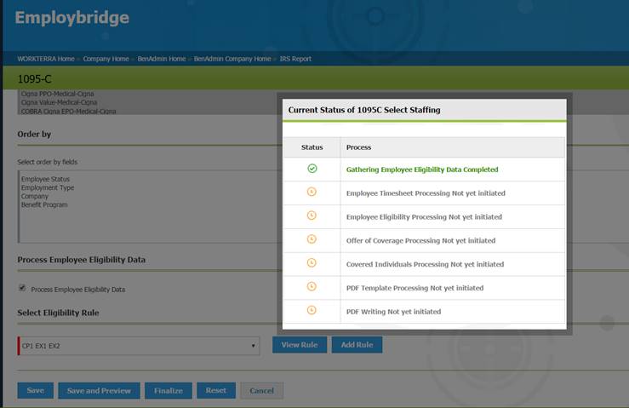Screen dimensions: 629x408
Task: Click the clock icon for Covered Individuals Processing
Action: tap(312, 263)
